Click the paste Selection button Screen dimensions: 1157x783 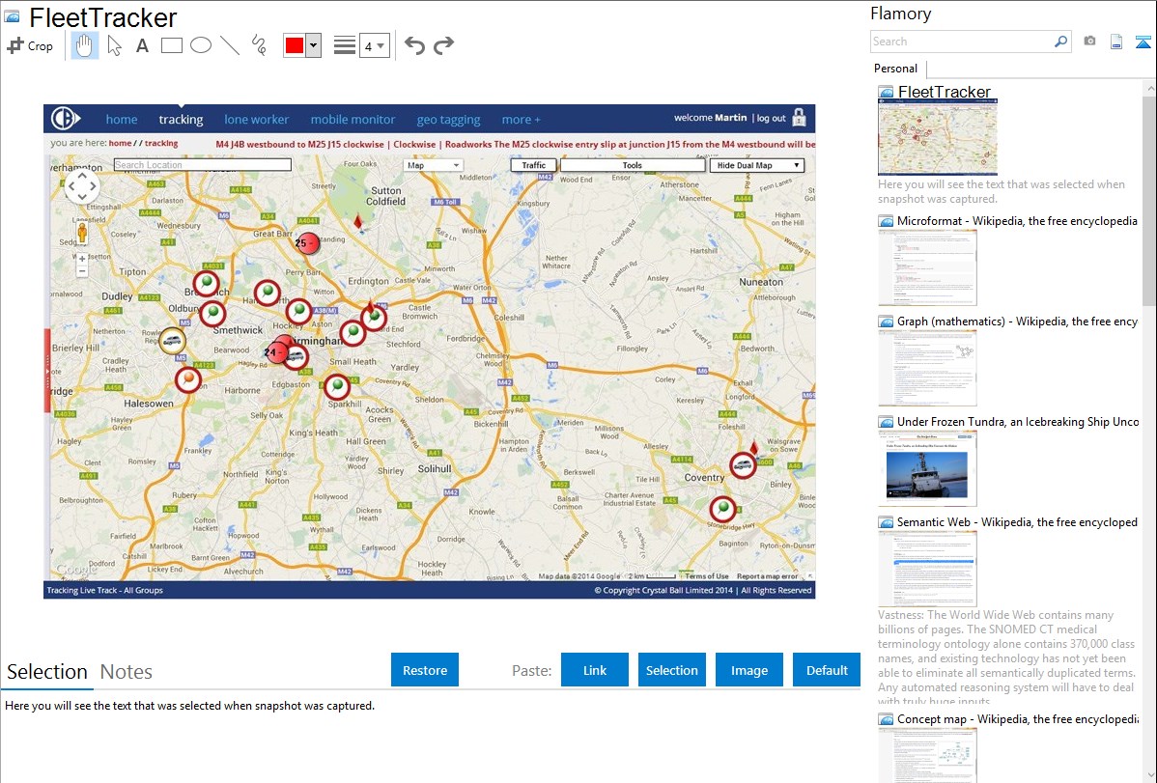671,670
